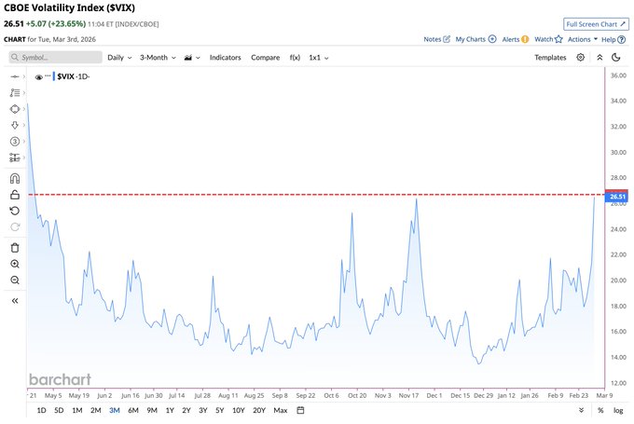Zoom out using the magnifier minus icon

[x=14, y=280]
